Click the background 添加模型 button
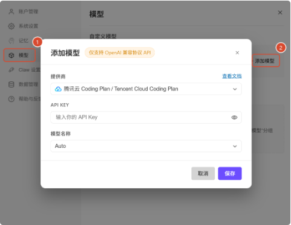Screen dimensions: 291x225 click(266, 61)
